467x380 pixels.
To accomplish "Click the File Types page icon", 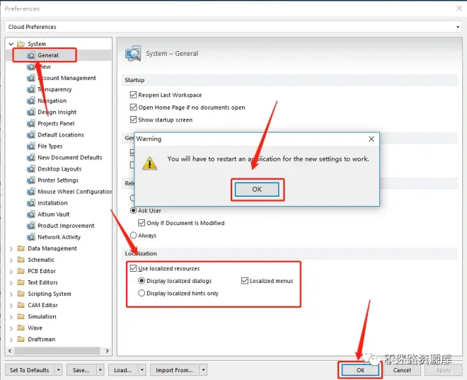I will click(30, 146).
